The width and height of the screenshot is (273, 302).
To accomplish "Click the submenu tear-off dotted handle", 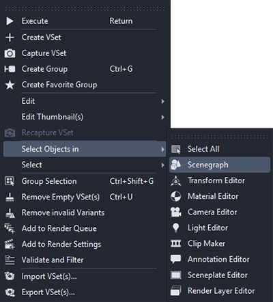I will [x=220, y=137].
